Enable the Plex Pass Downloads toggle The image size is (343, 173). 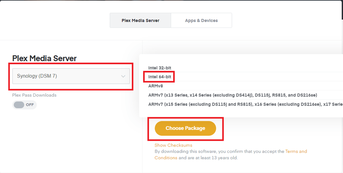click(24, 105)
